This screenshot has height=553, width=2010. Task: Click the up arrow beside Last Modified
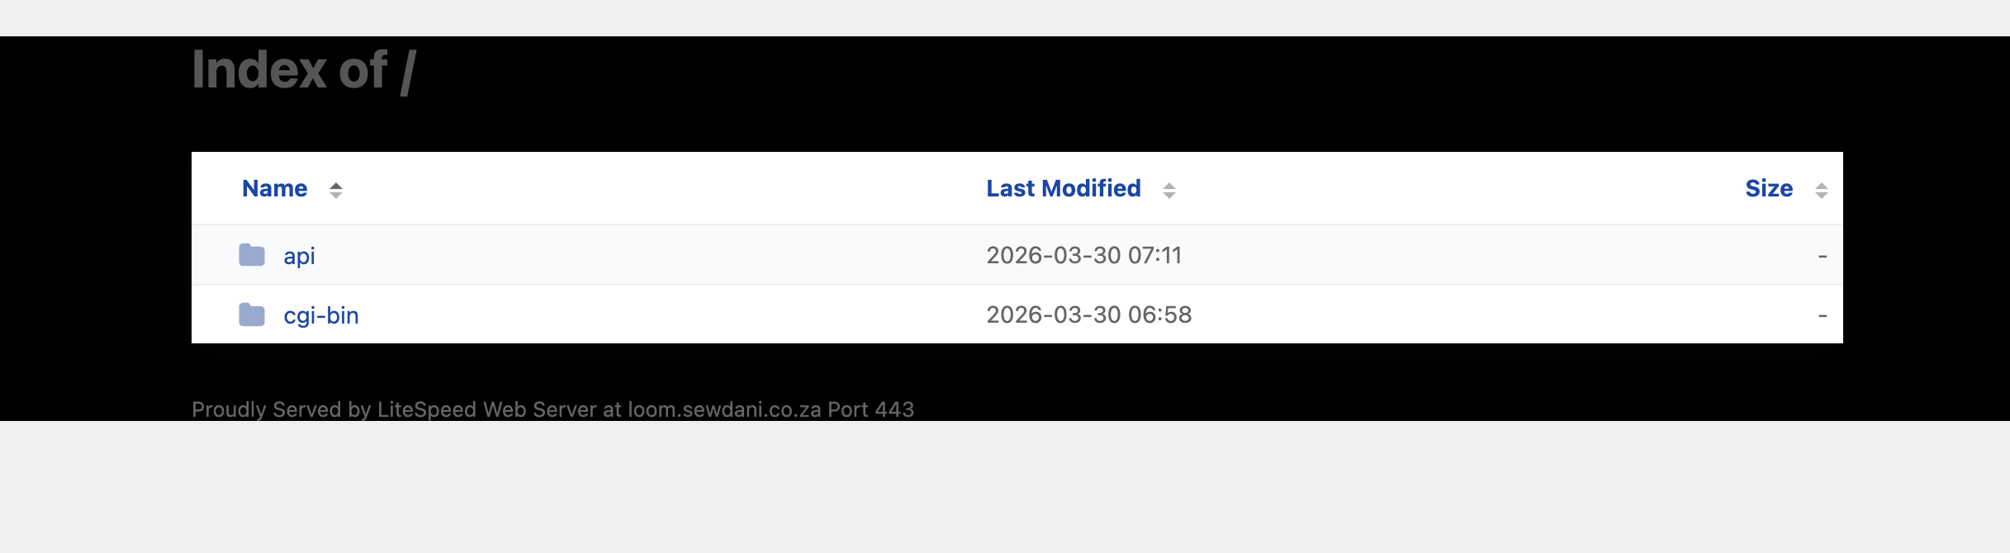[x=1169, y=185]
